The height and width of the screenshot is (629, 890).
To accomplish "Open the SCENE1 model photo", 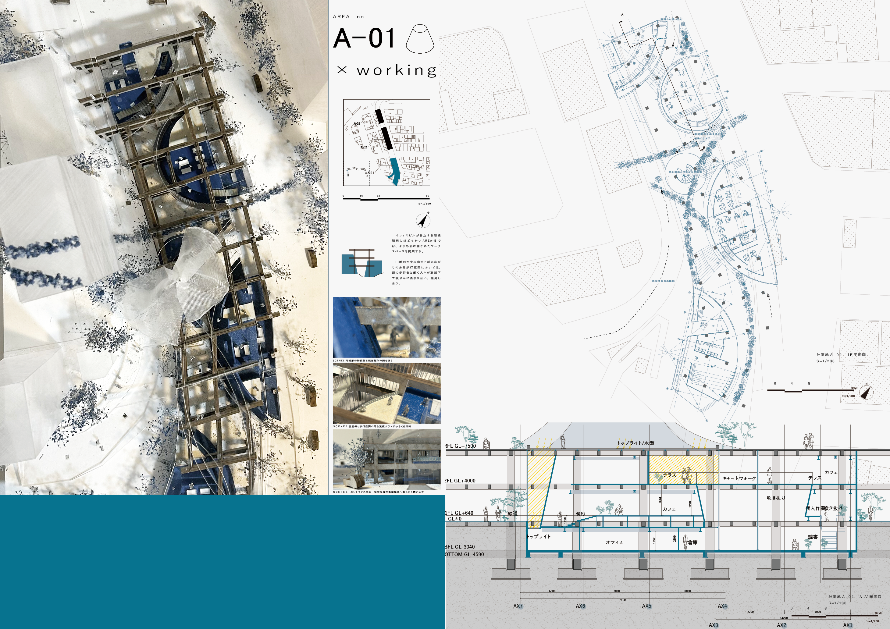I will tap(386, 327).
